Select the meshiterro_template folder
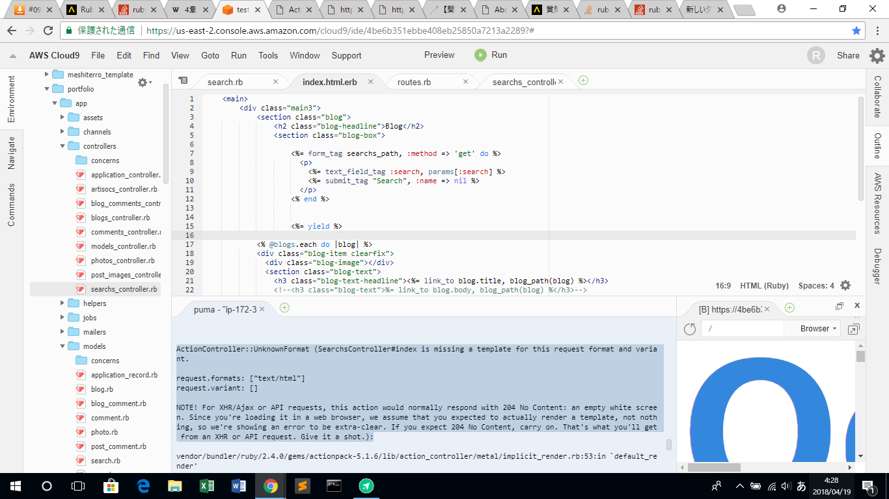The height and width of the screenshot is (499, 889). click(x=100, y=75)
